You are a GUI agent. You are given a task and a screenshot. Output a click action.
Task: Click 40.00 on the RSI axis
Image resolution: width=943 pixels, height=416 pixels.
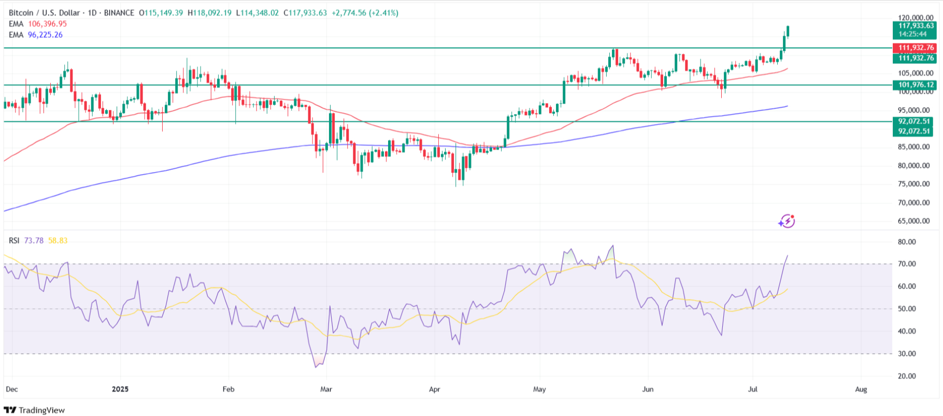[x=907, y=331]
